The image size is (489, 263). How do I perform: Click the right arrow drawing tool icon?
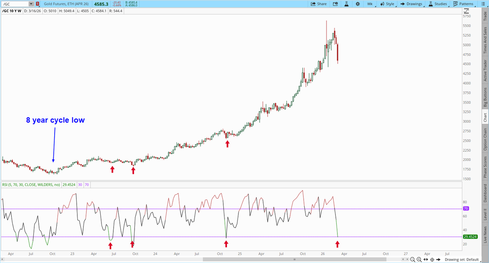[438, 260]
